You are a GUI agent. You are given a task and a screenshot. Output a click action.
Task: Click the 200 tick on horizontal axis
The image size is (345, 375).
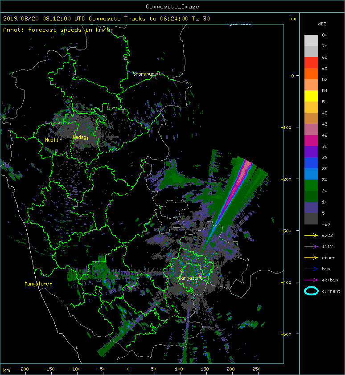tap(230, 369)
